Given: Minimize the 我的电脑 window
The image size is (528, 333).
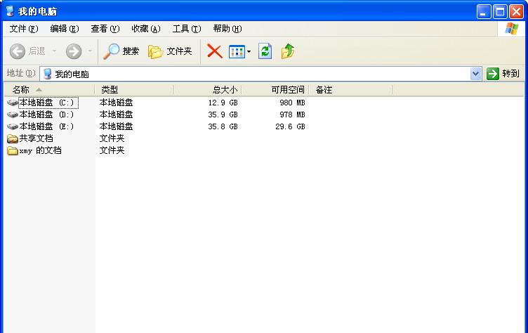Looking at the screenshot, I should click(x=484, y=12).
